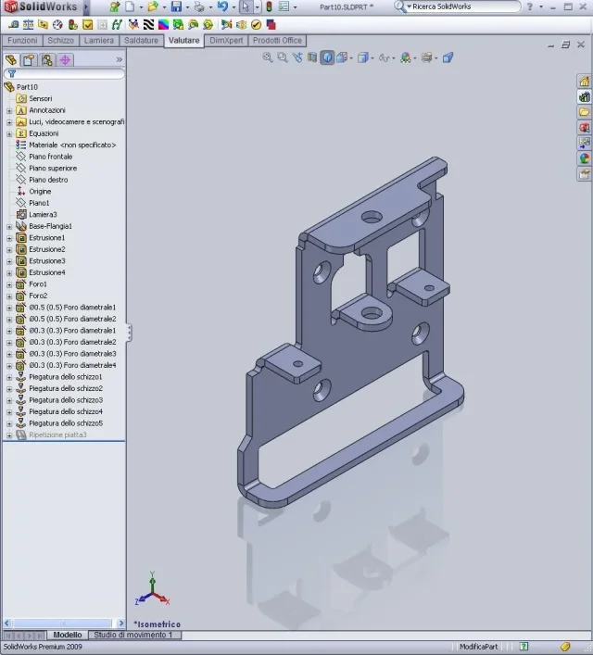The image size is (593, 655).
Task: Expand the manager panel tabs chevron
Action: [x=120, y=59]
